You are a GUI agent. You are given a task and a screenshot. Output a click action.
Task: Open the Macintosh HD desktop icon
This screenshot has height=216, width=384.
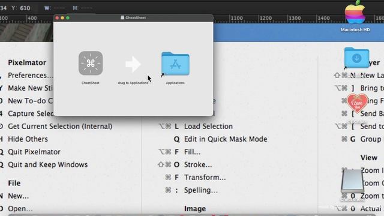(x=355, y=13)
